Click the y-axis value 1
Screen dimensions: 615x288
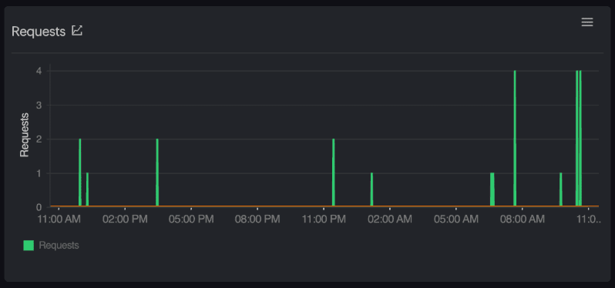tap(39, 173)
